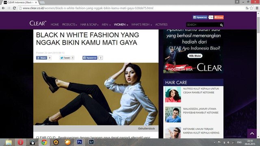Show hidden system tray icons
Viewport: 260px width, 146px height.
coord(214,142)
